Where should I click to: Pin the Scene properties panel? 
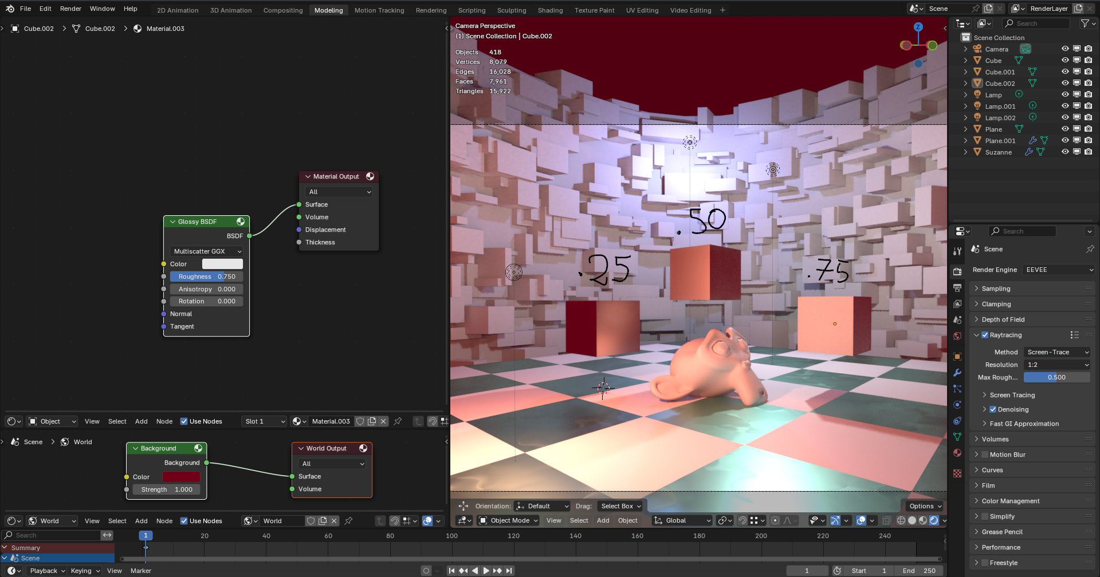pos(1090,249)
